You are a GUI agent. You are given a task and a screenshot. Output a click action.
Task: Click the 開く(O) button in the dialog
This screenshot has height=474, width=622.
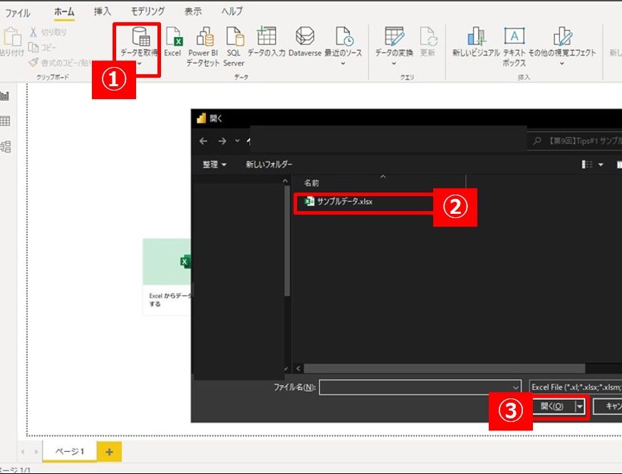552,406
